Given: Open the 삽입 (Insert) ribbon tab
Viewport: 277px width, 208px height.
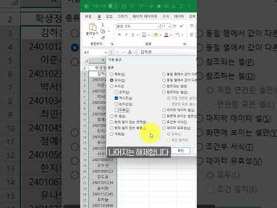Looking at the screenshot, I should coord(109,16).
